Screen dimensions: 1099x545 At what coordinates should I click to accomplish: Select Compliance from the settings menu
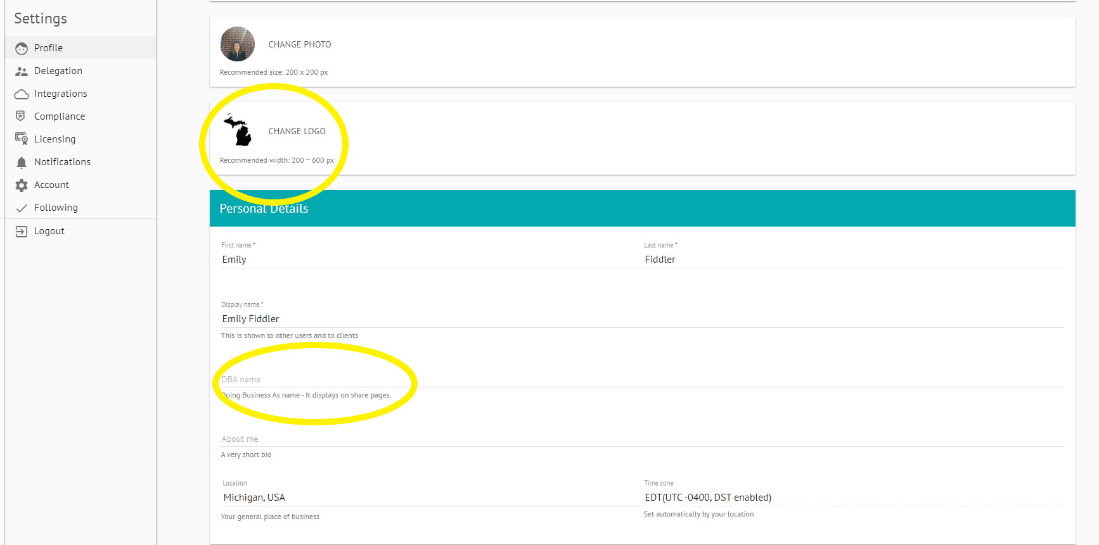tap(80, 116)
